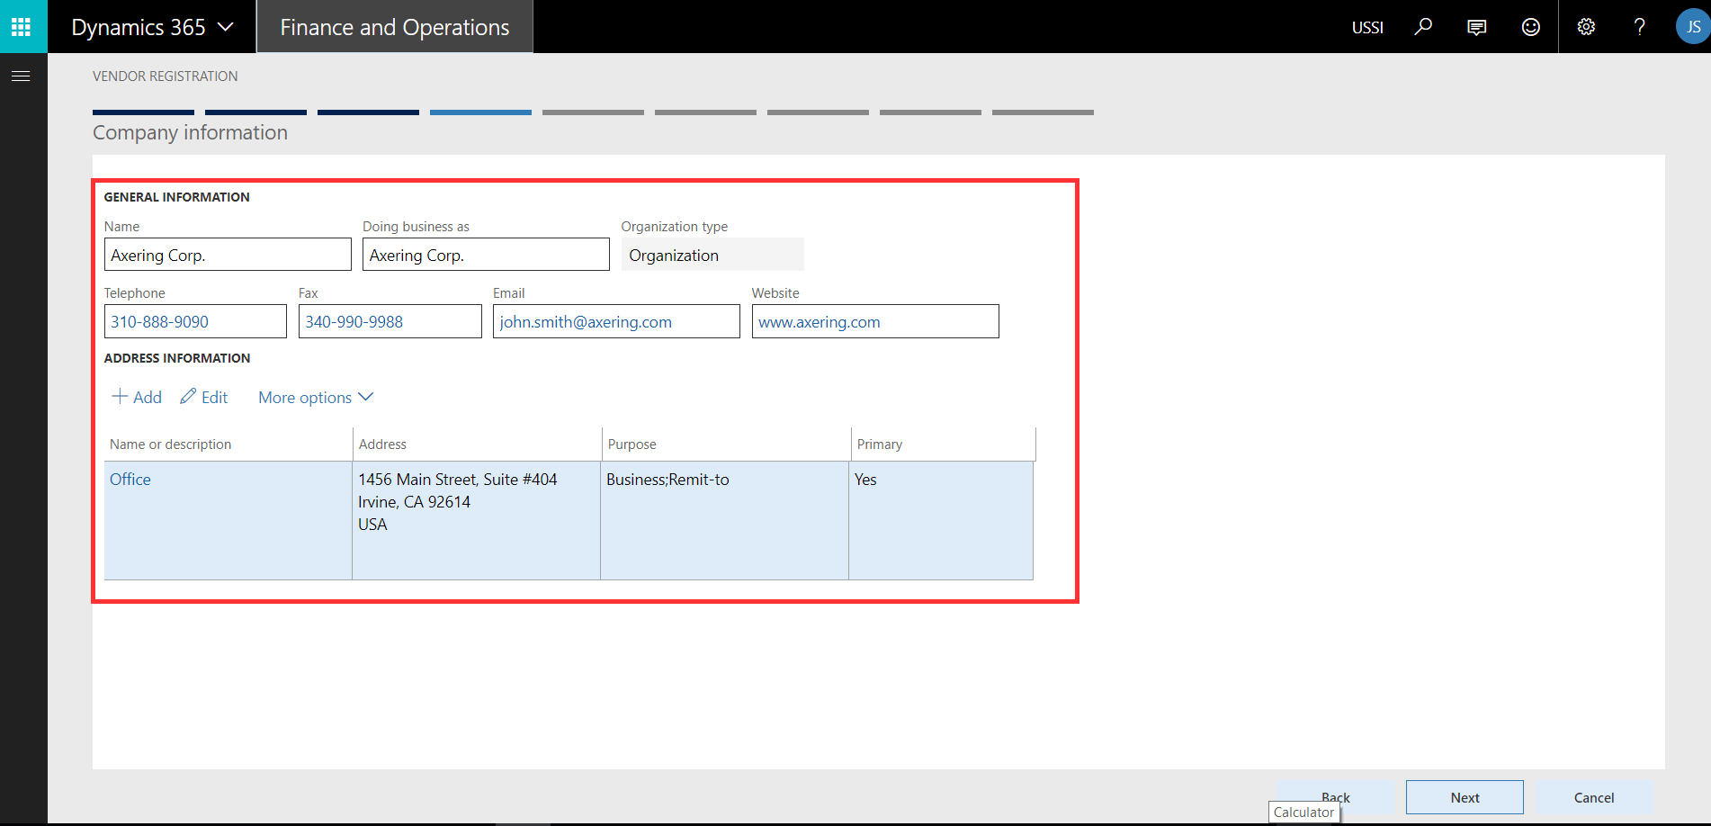Click Edit address button
Image resolution: width=1711 pixels, height=826 pixels.
(x=204, y=398)
